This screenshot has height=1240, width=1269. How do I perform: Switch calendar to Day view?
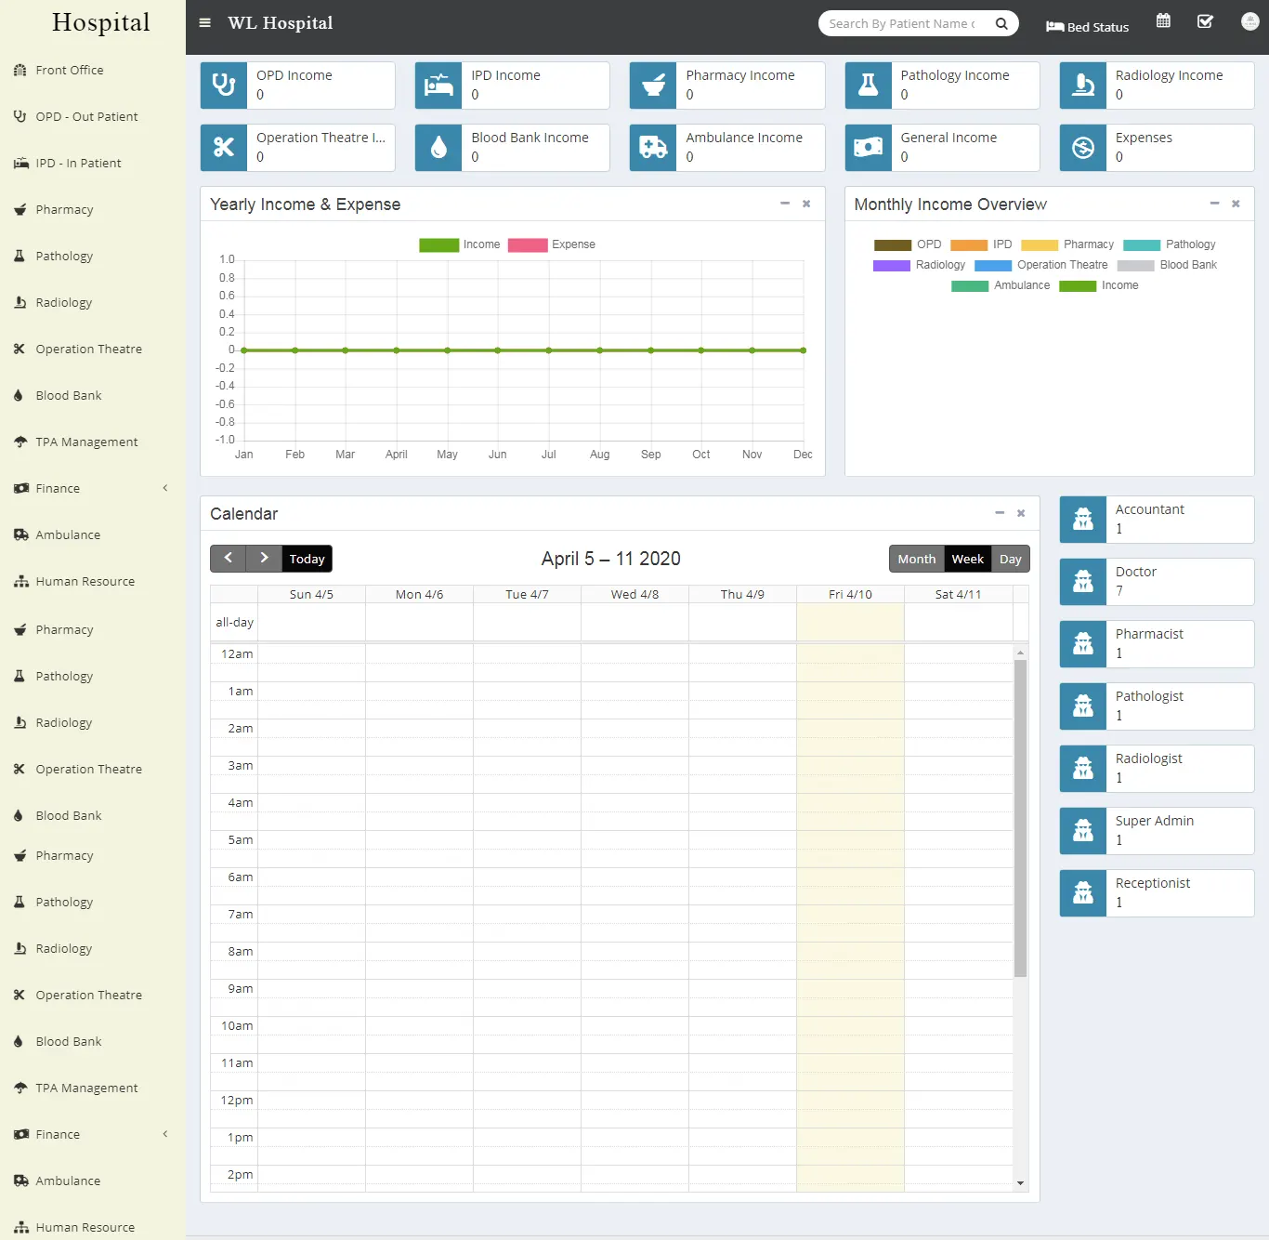pyautogui.click(x=1011, y=559)
